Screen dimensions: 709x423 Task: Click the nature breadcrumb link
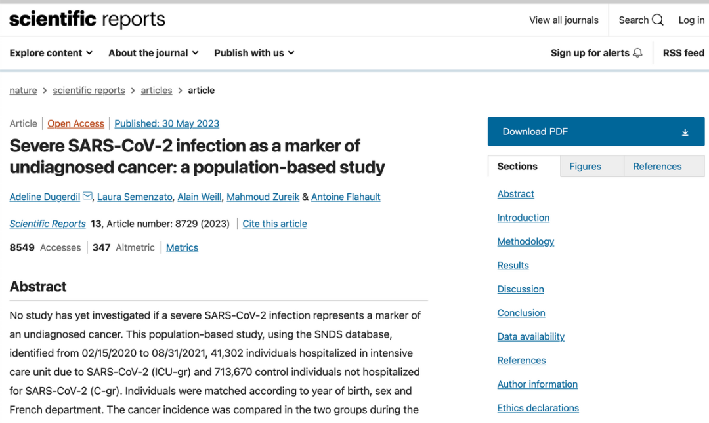coord(23,91)
